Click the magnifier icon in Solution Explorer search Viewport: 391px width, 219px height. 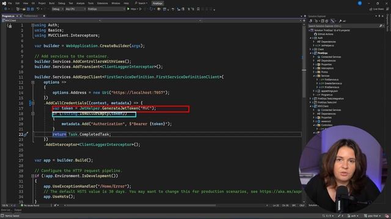pyautogui.click(x=381, y=26)
